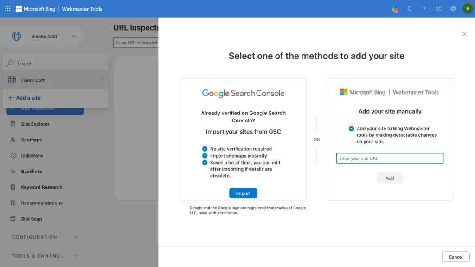Click the Add button

[390, 178]
